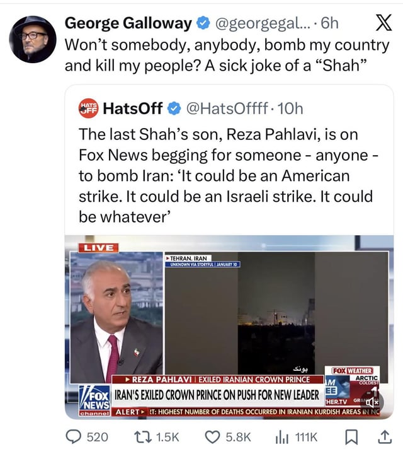Image resolution: width=403 pixels, height=466 pixels.
Task: Bookmark this tweet
Action: pyautogui.click(x=351, y=437)
